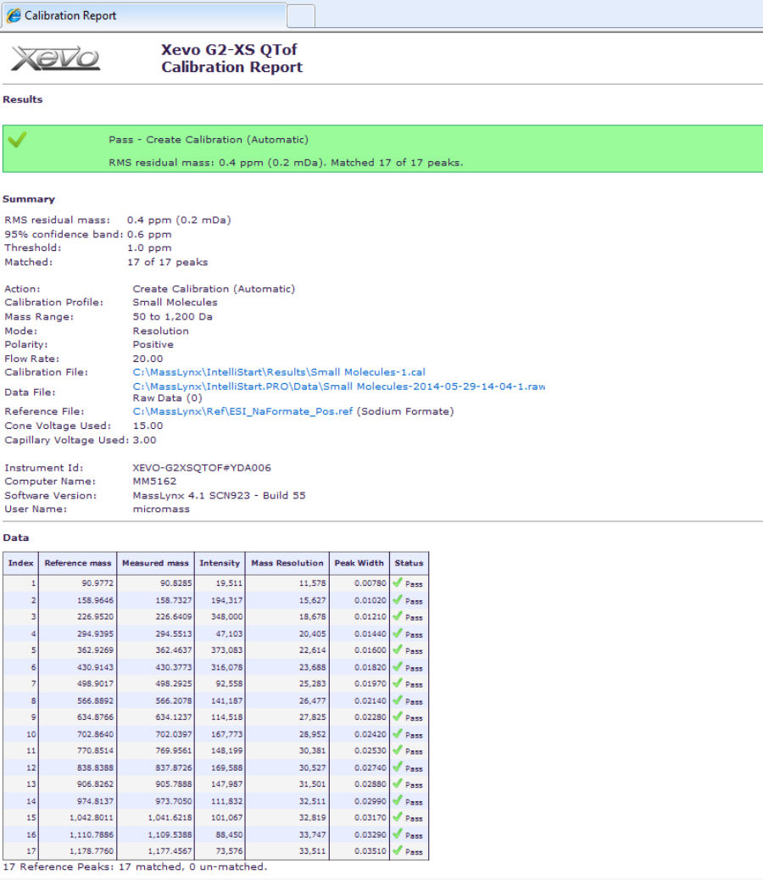Click the Pass icon beside reference mass 362.9269
The width and height of the screenshot is (763, 880).
tap(396, 650)
